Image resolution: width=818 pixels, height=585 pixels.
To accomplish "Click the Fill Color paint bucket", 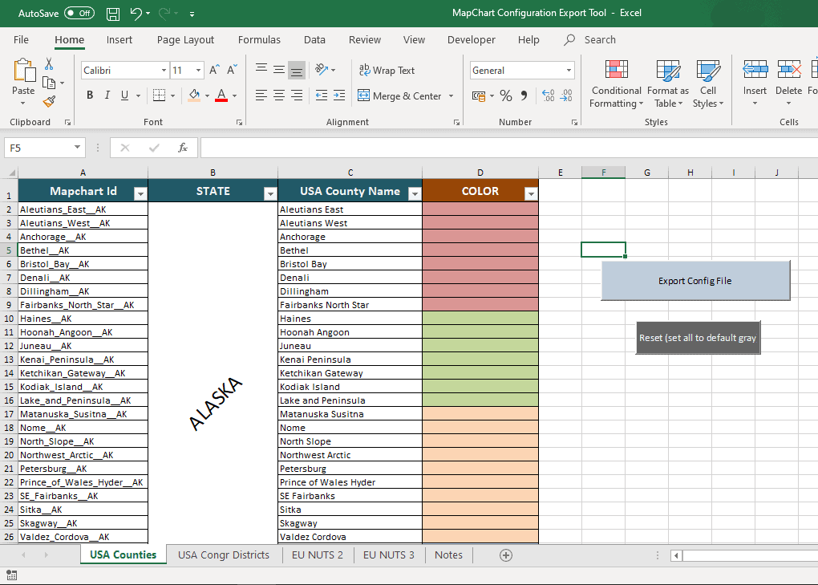I will (x=194, y=95).
